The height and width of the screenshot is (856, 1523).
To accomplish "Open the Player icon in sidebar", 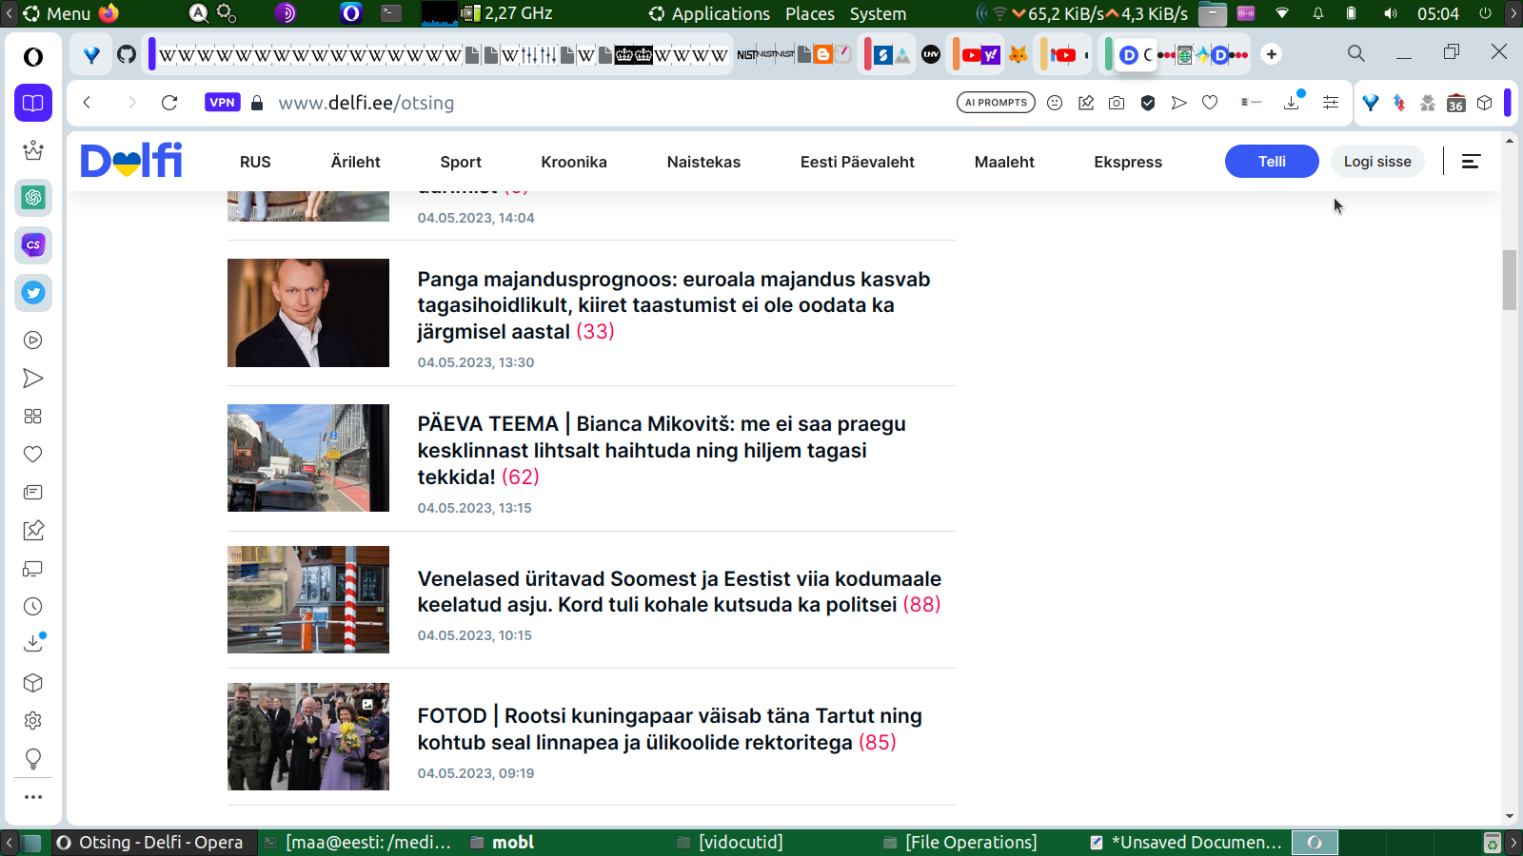I will click(33, 340).
